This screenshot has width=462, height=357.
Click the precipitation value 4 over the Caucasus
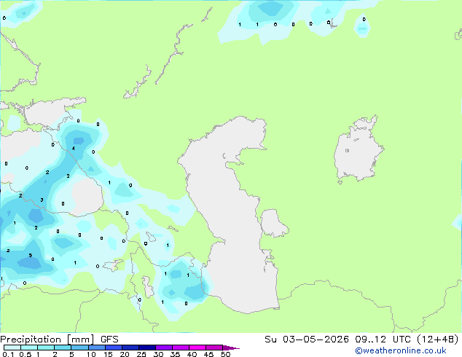pos(74,148)
